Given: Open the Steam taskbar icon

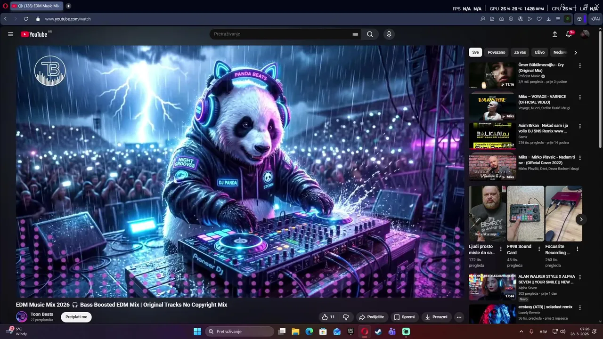Looking at the screenshot, I should point(378,331).
